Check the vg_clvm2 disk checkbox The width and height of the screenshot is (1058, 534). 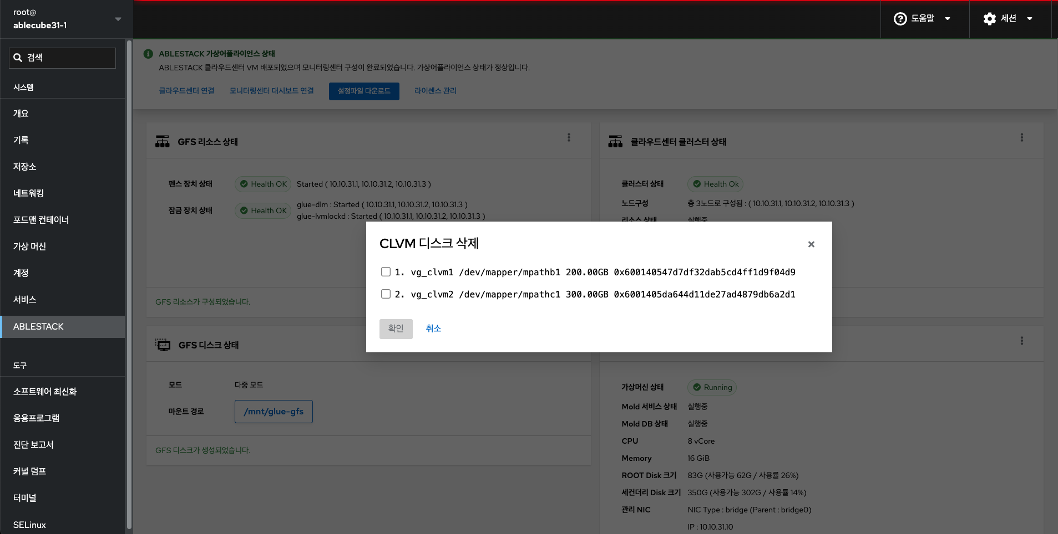[386, 294]
